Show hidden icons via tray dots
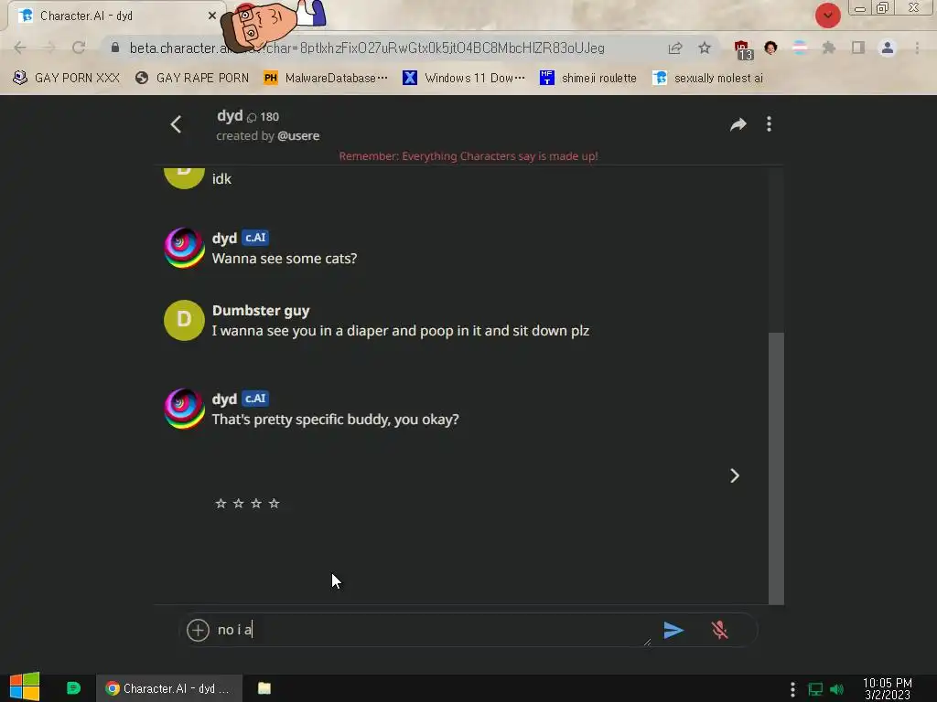The height and width of the screenshot is (702, 937). (x=792, y=689)
